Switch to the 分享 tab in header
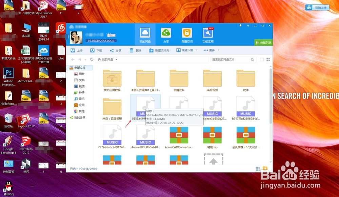Screen dimensions: 339x197 [x=166, y=35]
